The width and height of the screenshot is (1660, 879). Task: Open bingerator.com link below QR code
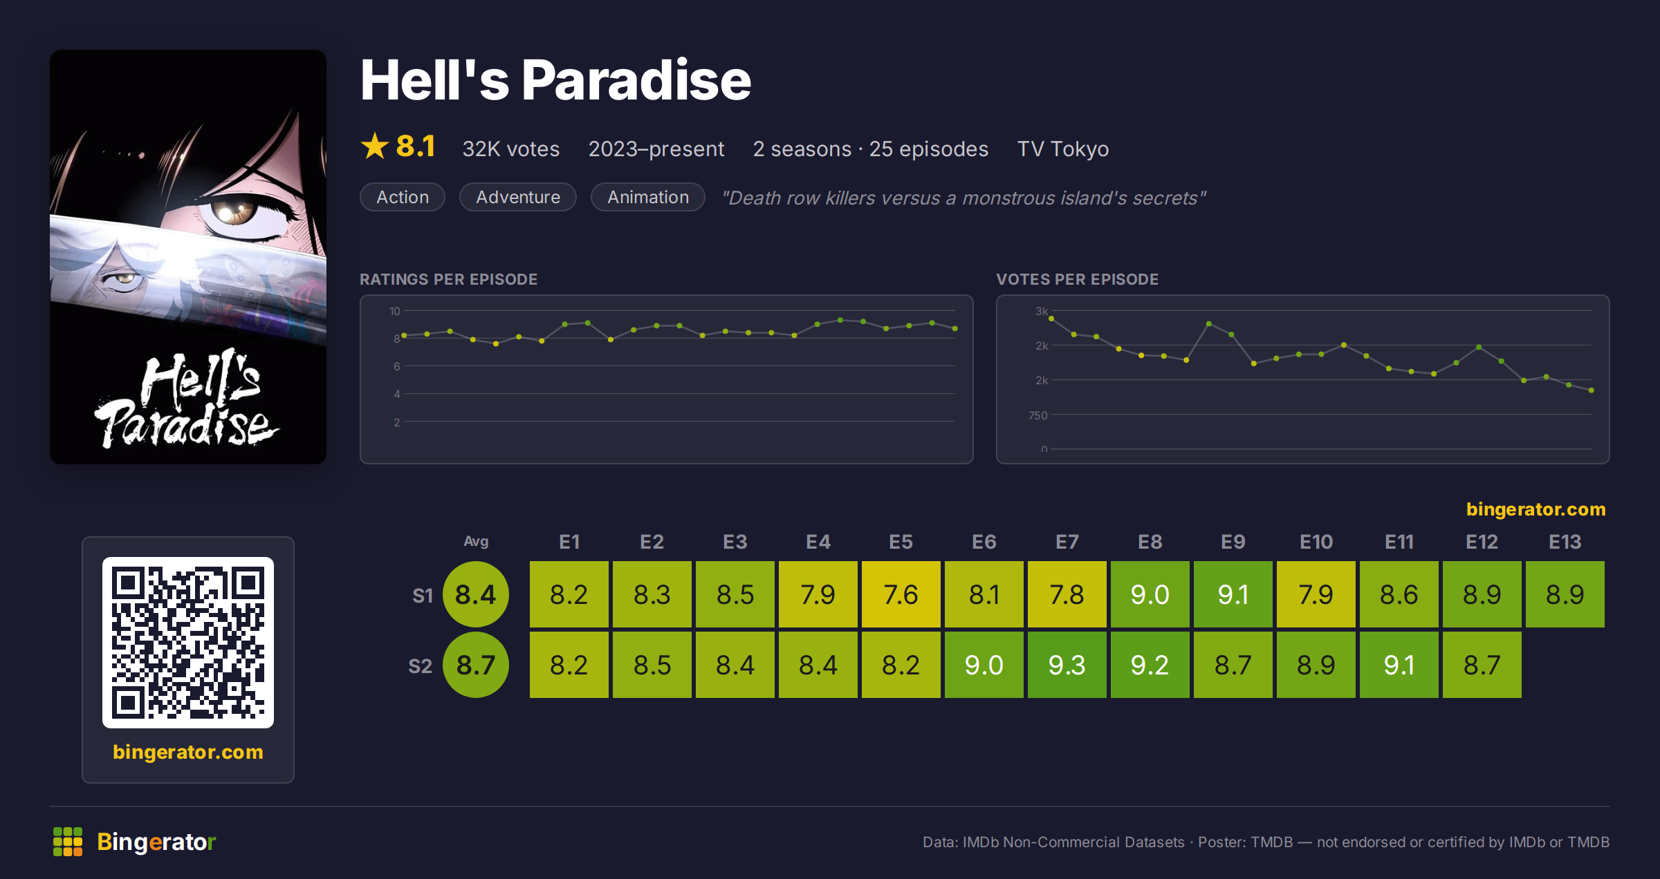188,752
